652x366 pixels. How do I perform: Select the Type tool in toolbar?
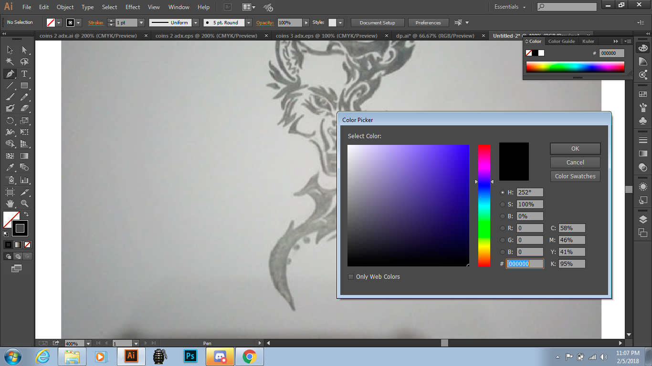pyautogui.click(x=24, y=74)
